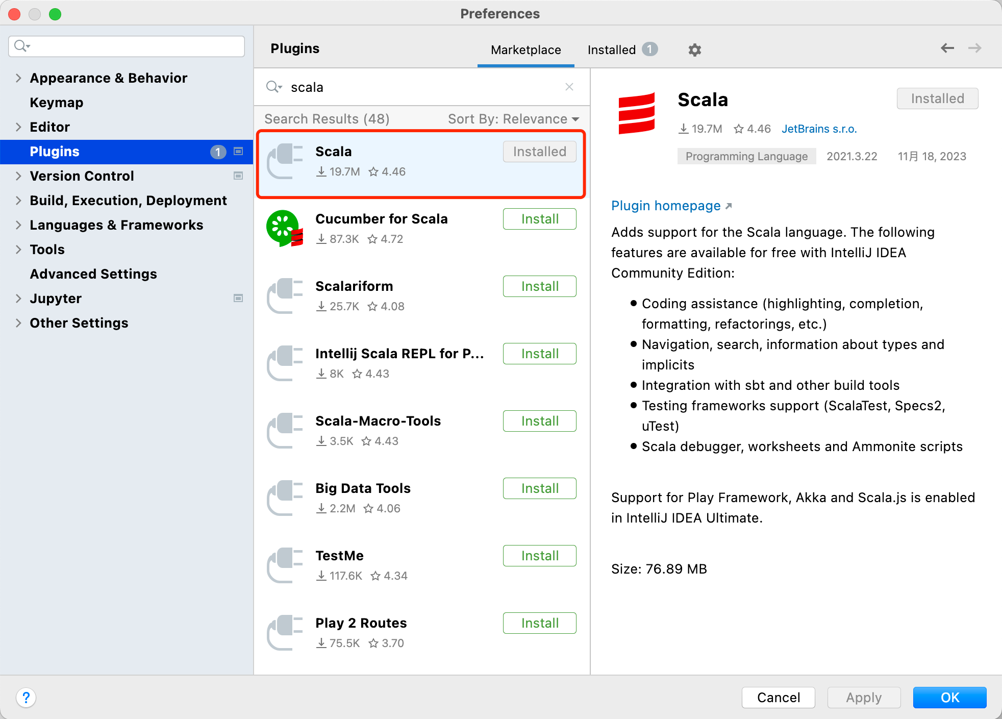Viewport: 1002px width, 719px height.
Task: Click the Cucumber for Scala plugin icon
Action: point(285,228)
